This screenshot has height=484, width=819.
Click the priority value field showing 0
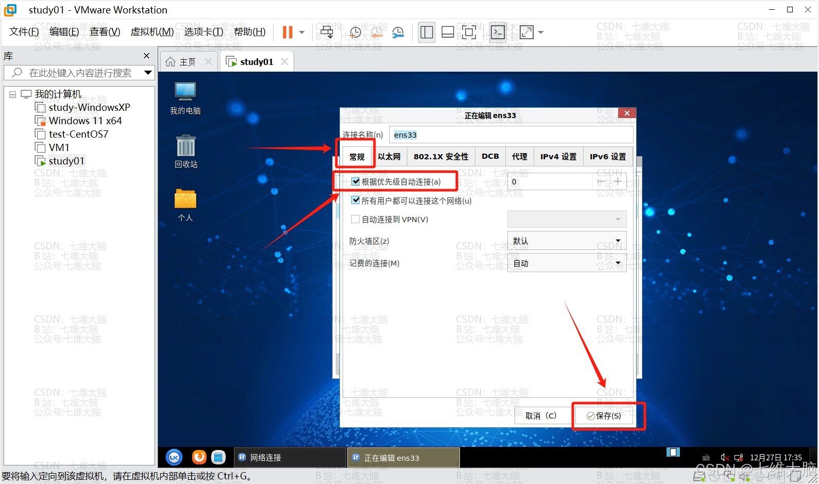click(550, 181)
